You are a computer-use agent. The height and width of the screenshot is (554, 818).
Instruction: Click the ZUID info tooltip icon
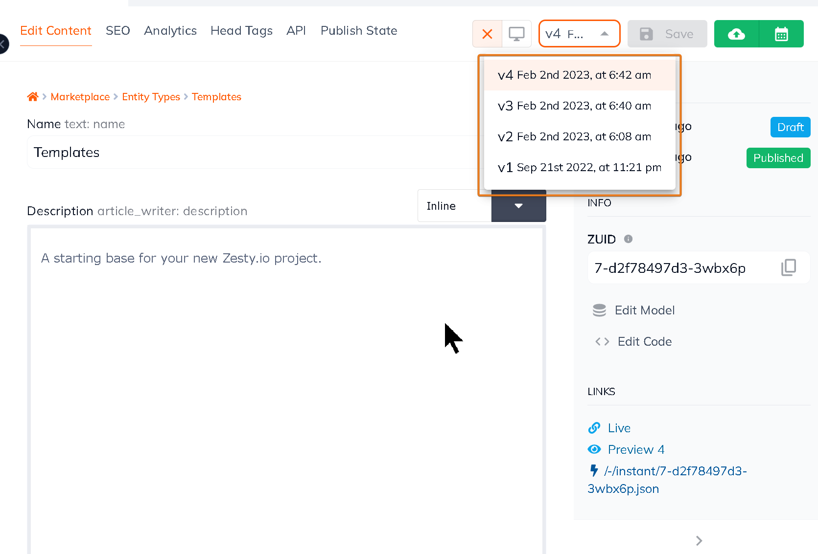tap(628, 239)
